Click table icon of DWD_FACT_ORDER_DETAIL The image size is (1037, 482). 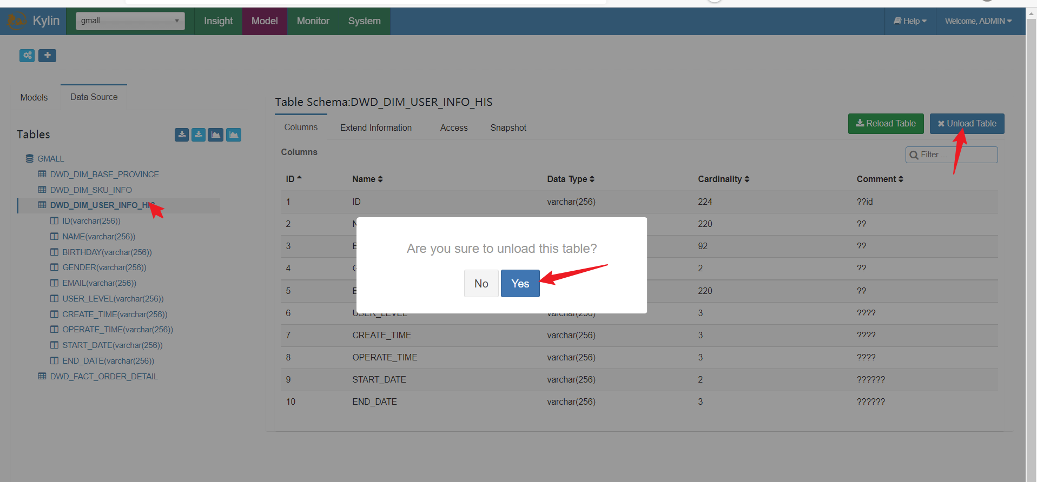(42, 376)
